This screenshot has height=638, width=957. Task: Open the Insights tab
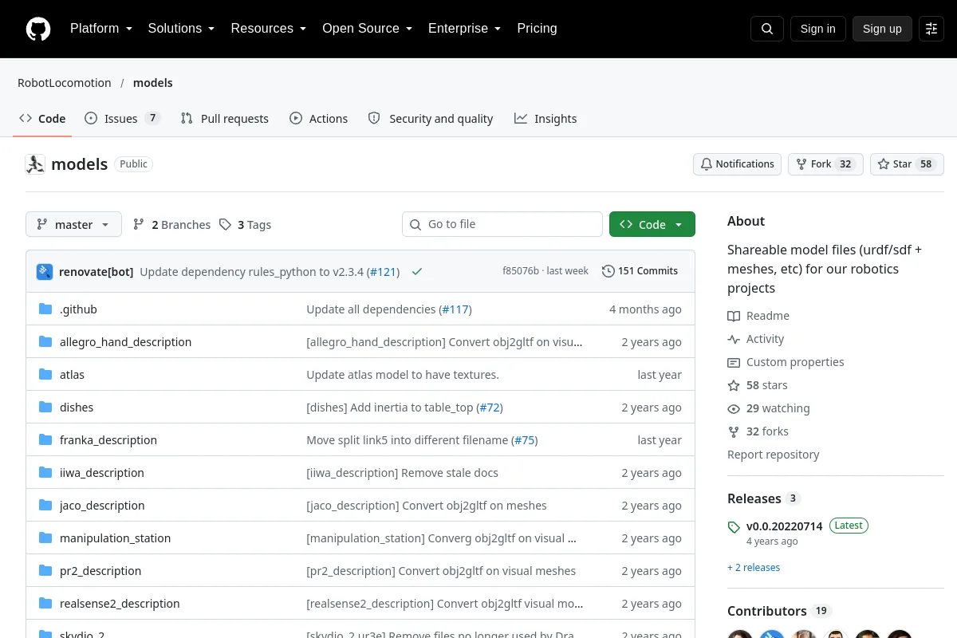coord(545,118)
